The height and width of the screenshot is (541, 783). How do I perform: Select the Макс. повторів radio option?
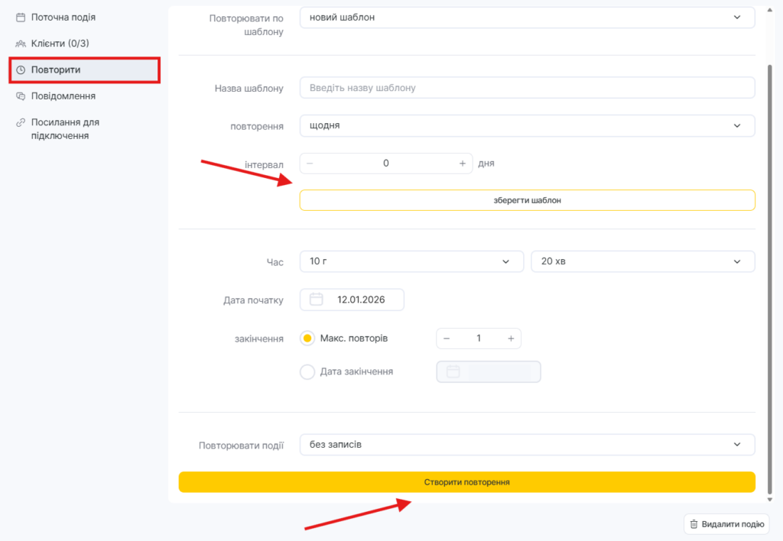coord(308,339)
